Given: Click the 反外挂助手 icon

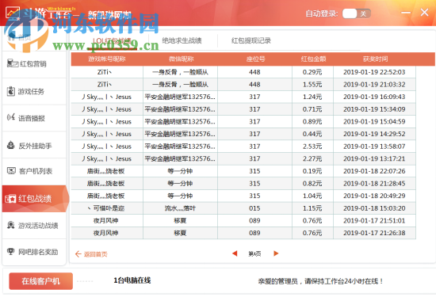Looking at the screenshot, I should [11, 145].
